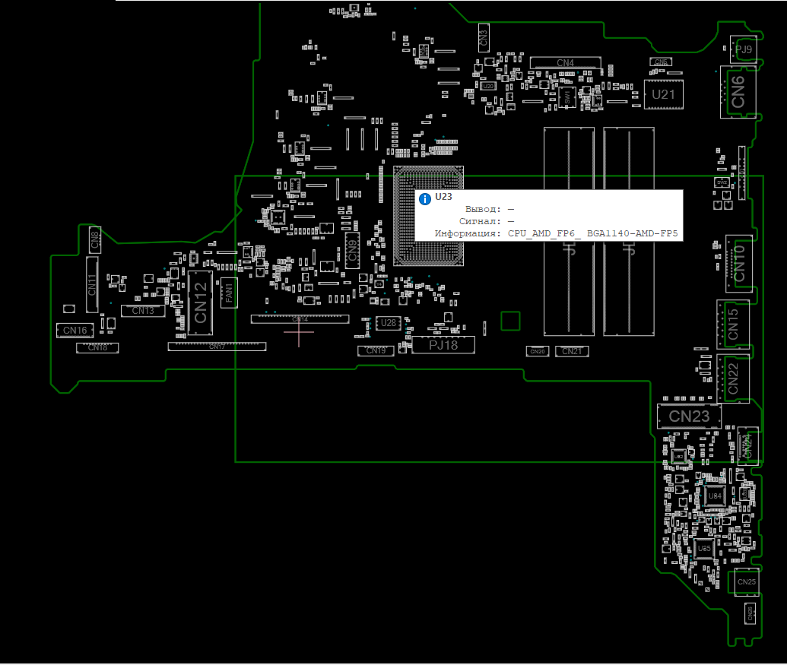Select connector CN13
Image resolution: width=787 pixels, height=665 pixels.
coord(143,311)
